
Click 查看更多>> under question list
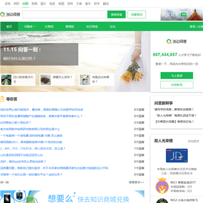click(x=136, y=182)
